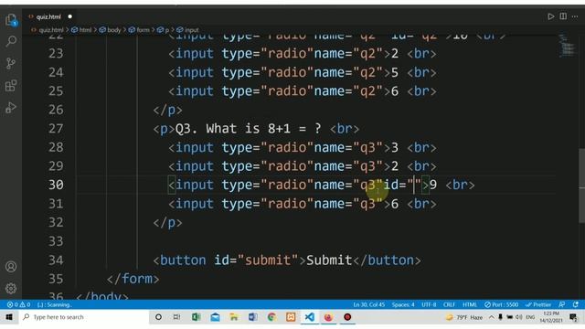
Task: Click the input breadcrumb item
Action: tap(187, 30)
